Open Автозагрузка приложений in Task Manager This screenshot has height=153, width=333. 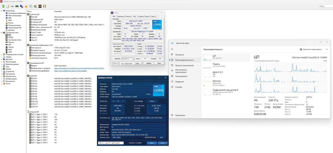(x=185, y=71)
